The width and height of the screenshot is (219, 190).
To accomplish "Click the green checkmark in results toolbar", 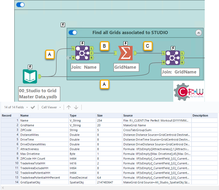I will (x=33, y=107).
